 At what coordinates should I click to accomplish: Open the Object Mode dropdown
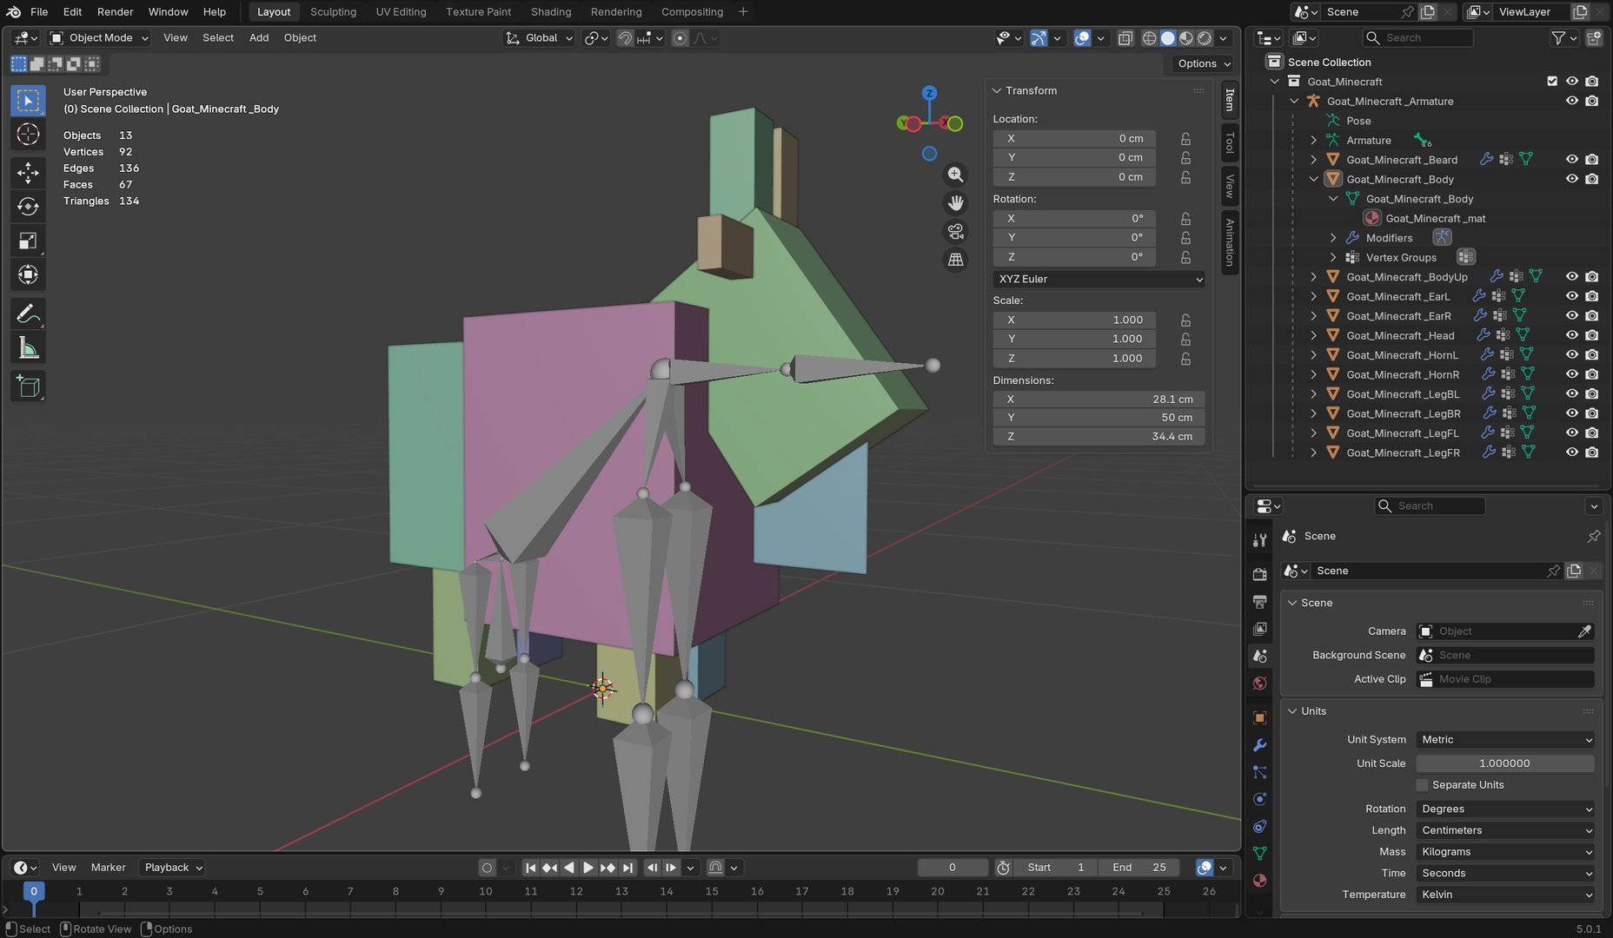pyautogui.click(x=99, y=38)
